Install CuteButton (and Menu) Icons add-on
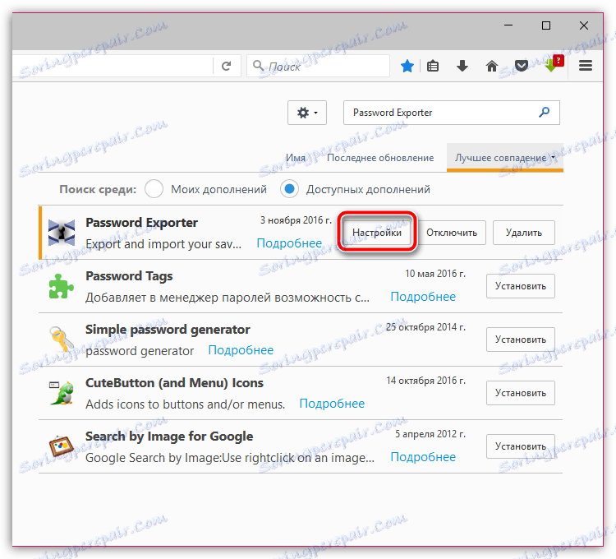This screenshot has height=559, width=616. (521, 393)
